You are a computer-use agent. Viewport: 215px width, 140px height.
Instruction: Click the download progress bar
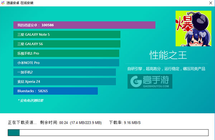[108, 133]
